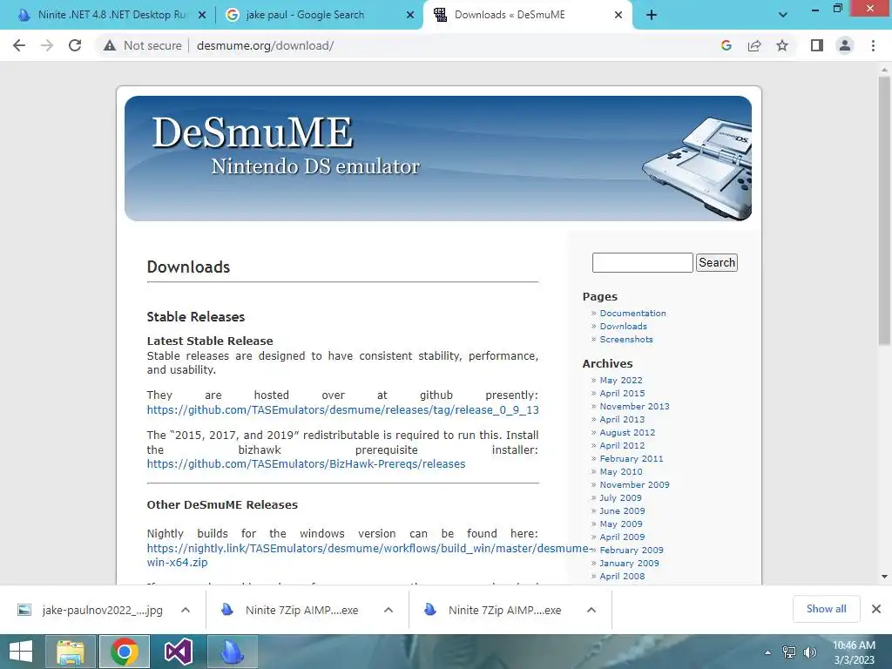Open Ninite app from taskbar

[x=232, y=652]
